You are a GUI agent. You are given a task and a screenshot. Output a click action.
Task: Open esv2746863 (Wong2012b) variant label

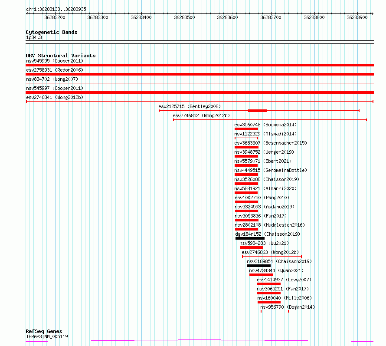tap(270, 252)
